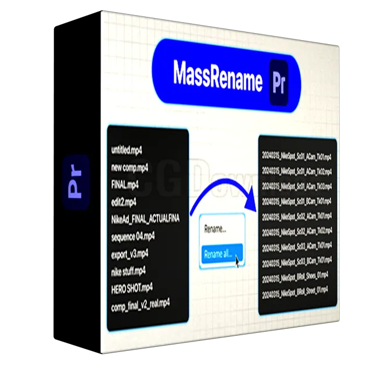Select renamed file 20240315_NikeSpot_Sc01_ACam_Tk02.mp4

tap(297, 171)
